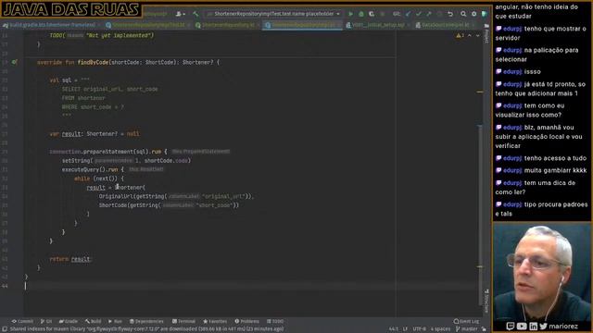Build project with the hammer icon
Viewport: 593px width, 333px height.
pos(196,14)
